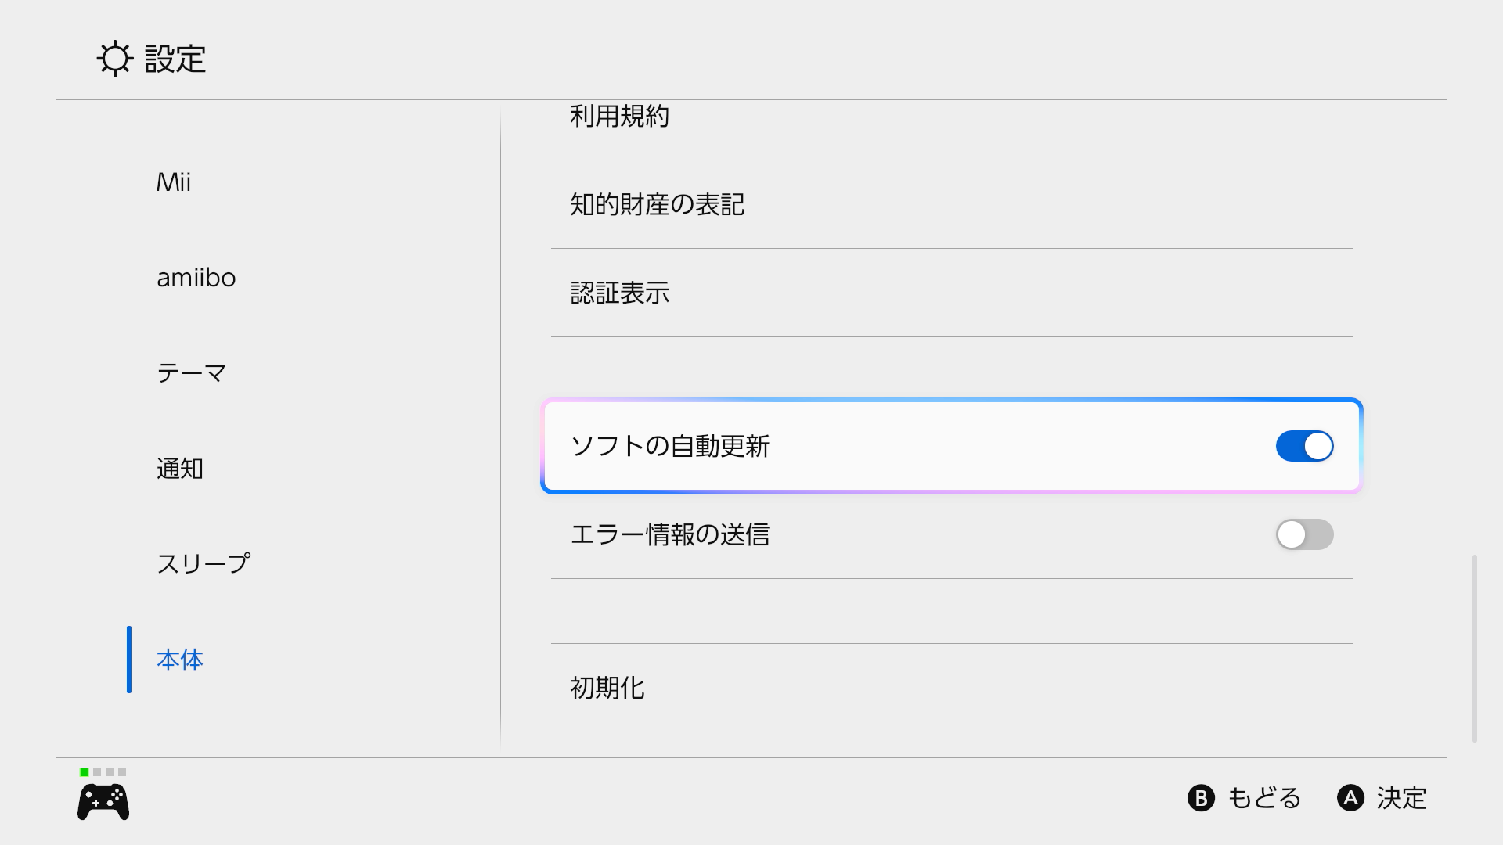Click the もどる back label
Screen dimensions: 1503x845
(1263, 798)
